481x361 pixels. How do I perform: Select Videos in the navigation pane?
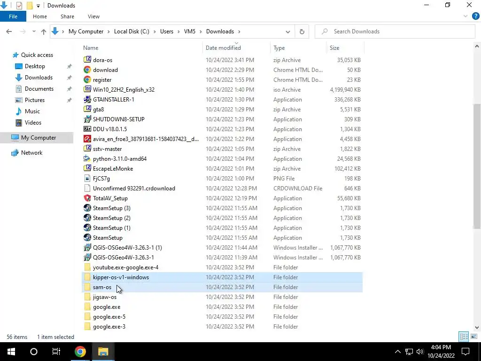33,123
